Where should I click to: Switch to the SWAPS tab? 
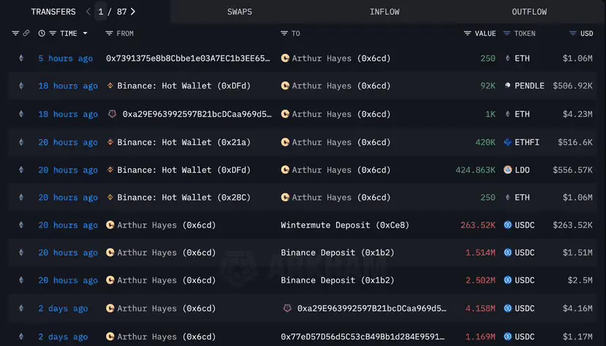click(x=240, y=12)
